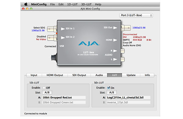Click 3D-LUT slot B field inverse_17pt.3dl

point(128,103)
